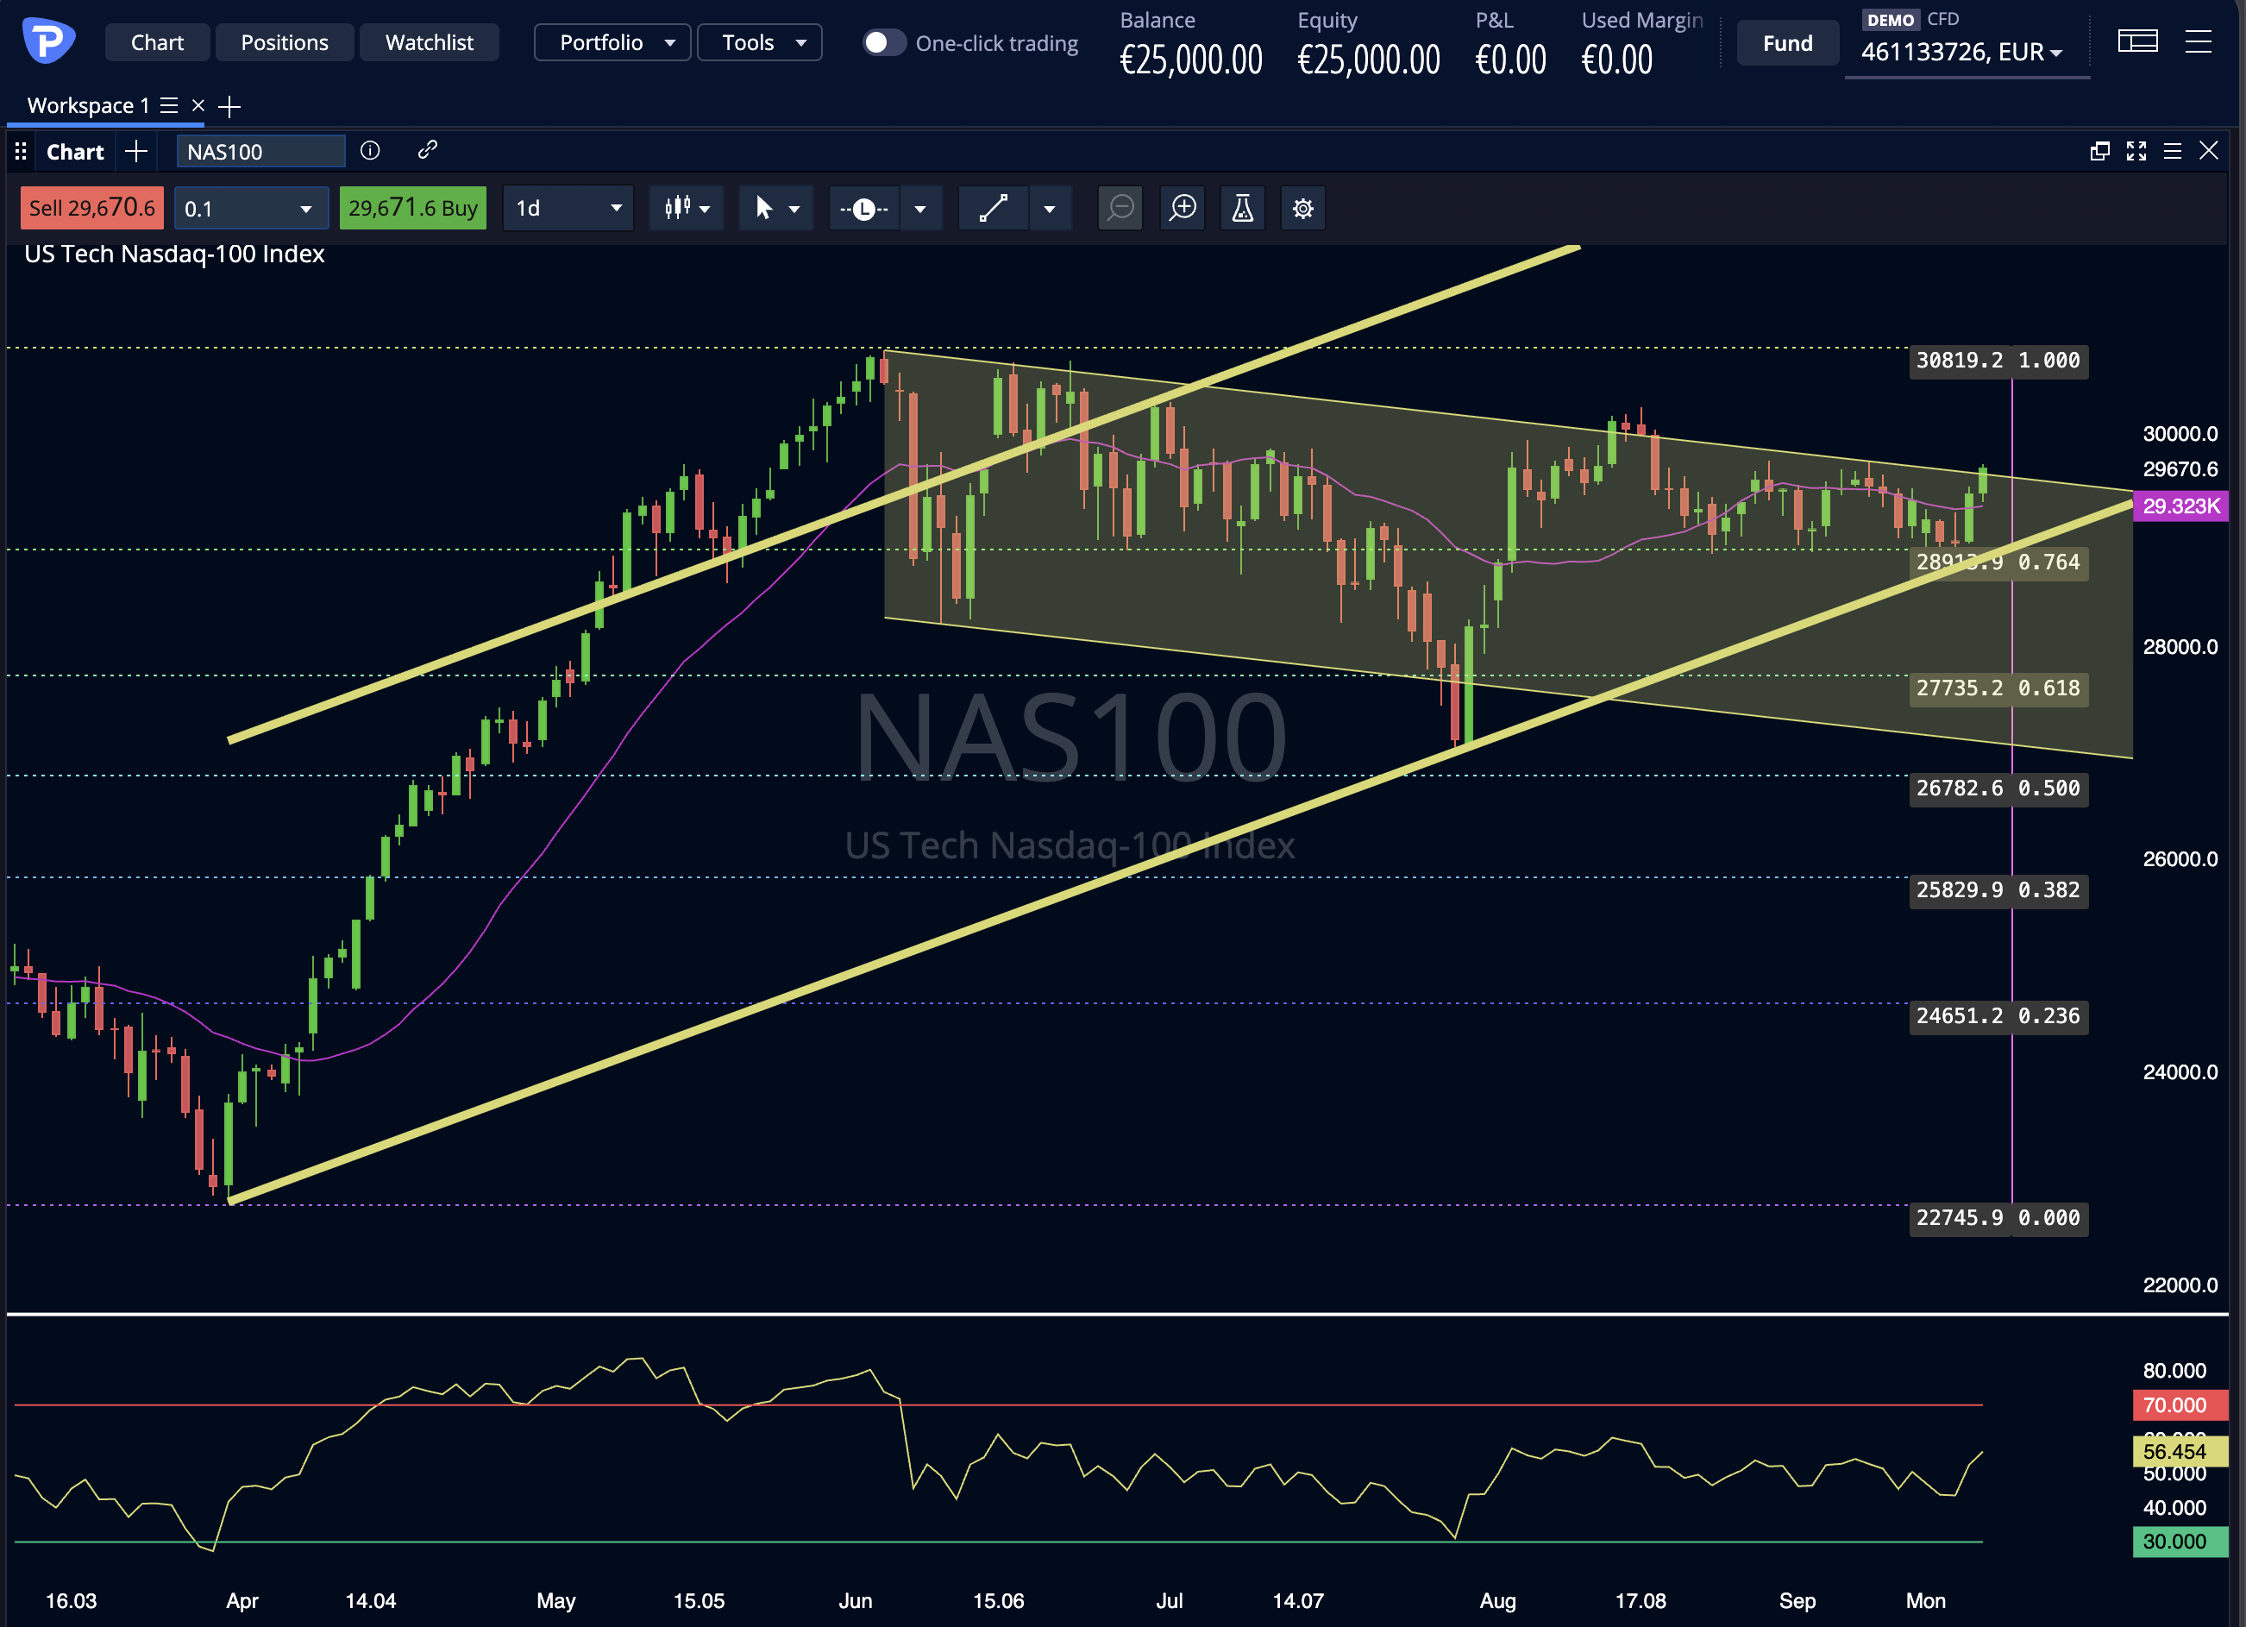Open the Portfolio dropdown menu

[x=612, y=42]
